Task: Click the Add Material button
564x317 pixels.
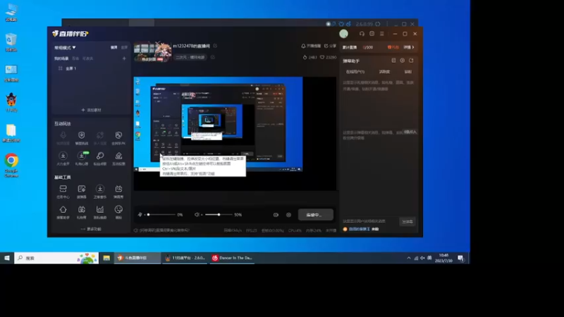Action: point(91,110)
